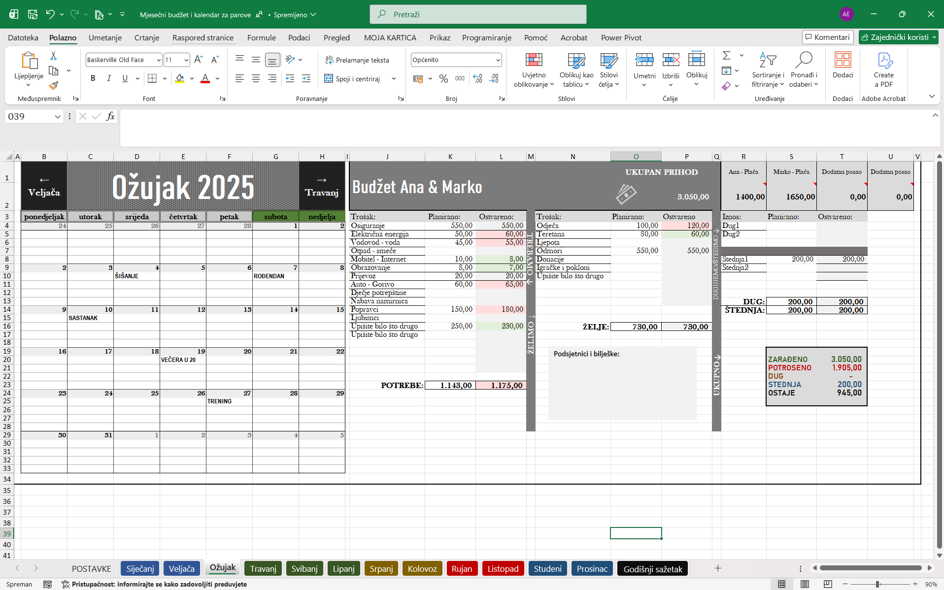The width and height of the screenshot is (944, 590).
Task: Open the font size dropdown
Action: 186,60
